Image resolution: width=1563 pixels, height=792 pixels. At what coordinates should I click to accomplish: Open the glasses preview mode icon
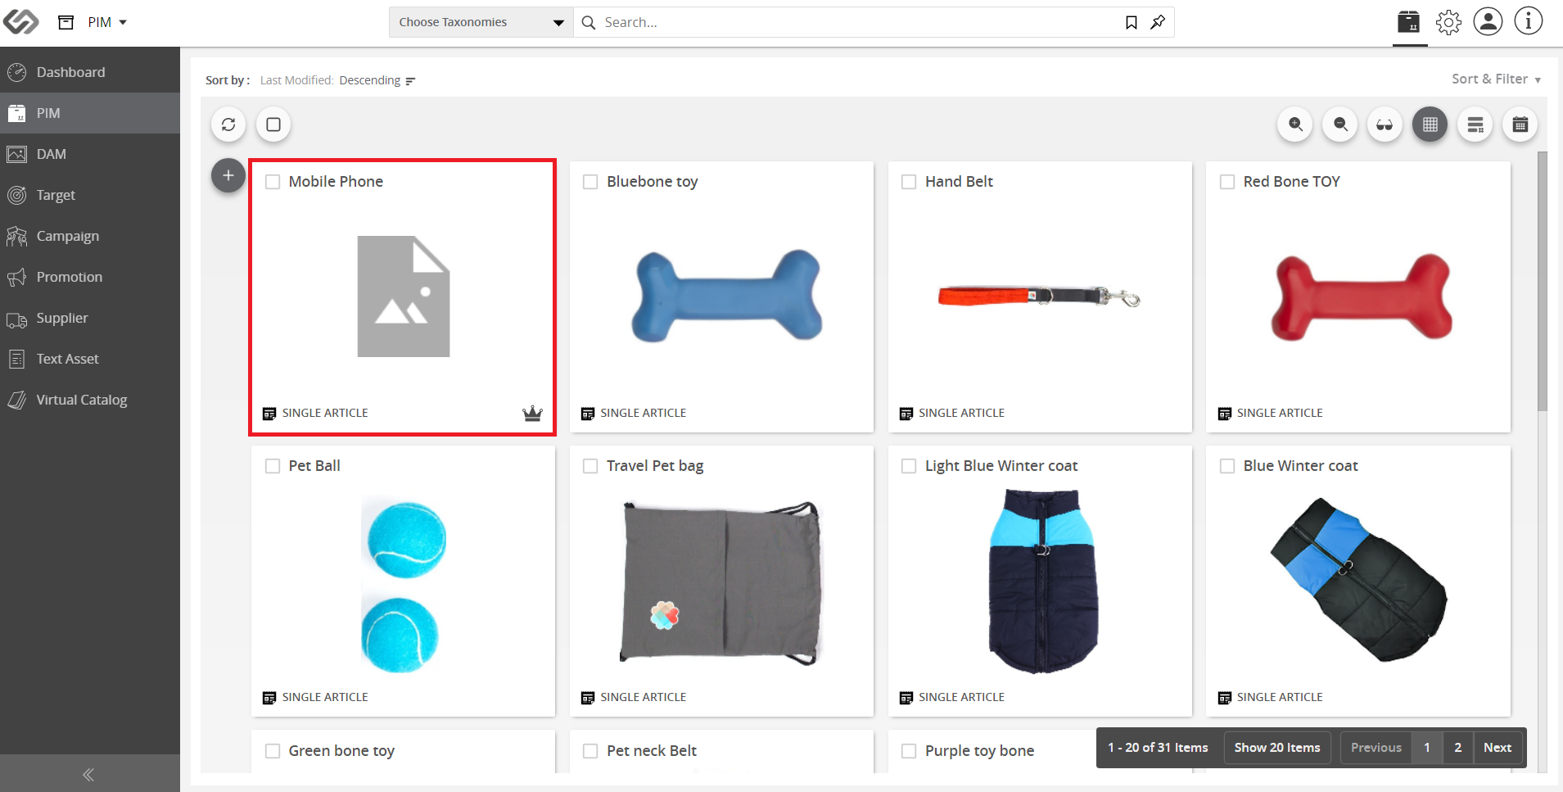(x=1385, y=124)
